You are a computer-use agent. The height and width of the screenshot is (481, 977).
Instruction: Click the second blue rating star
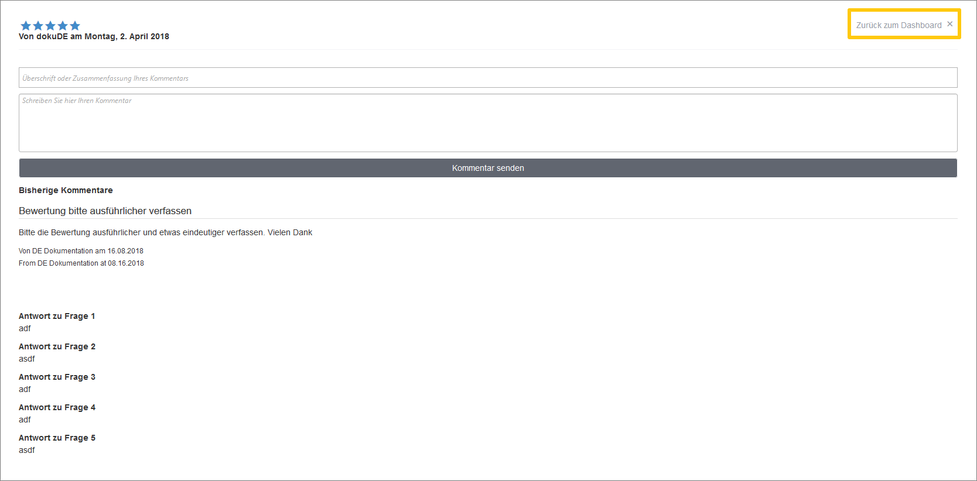(38, 26)
